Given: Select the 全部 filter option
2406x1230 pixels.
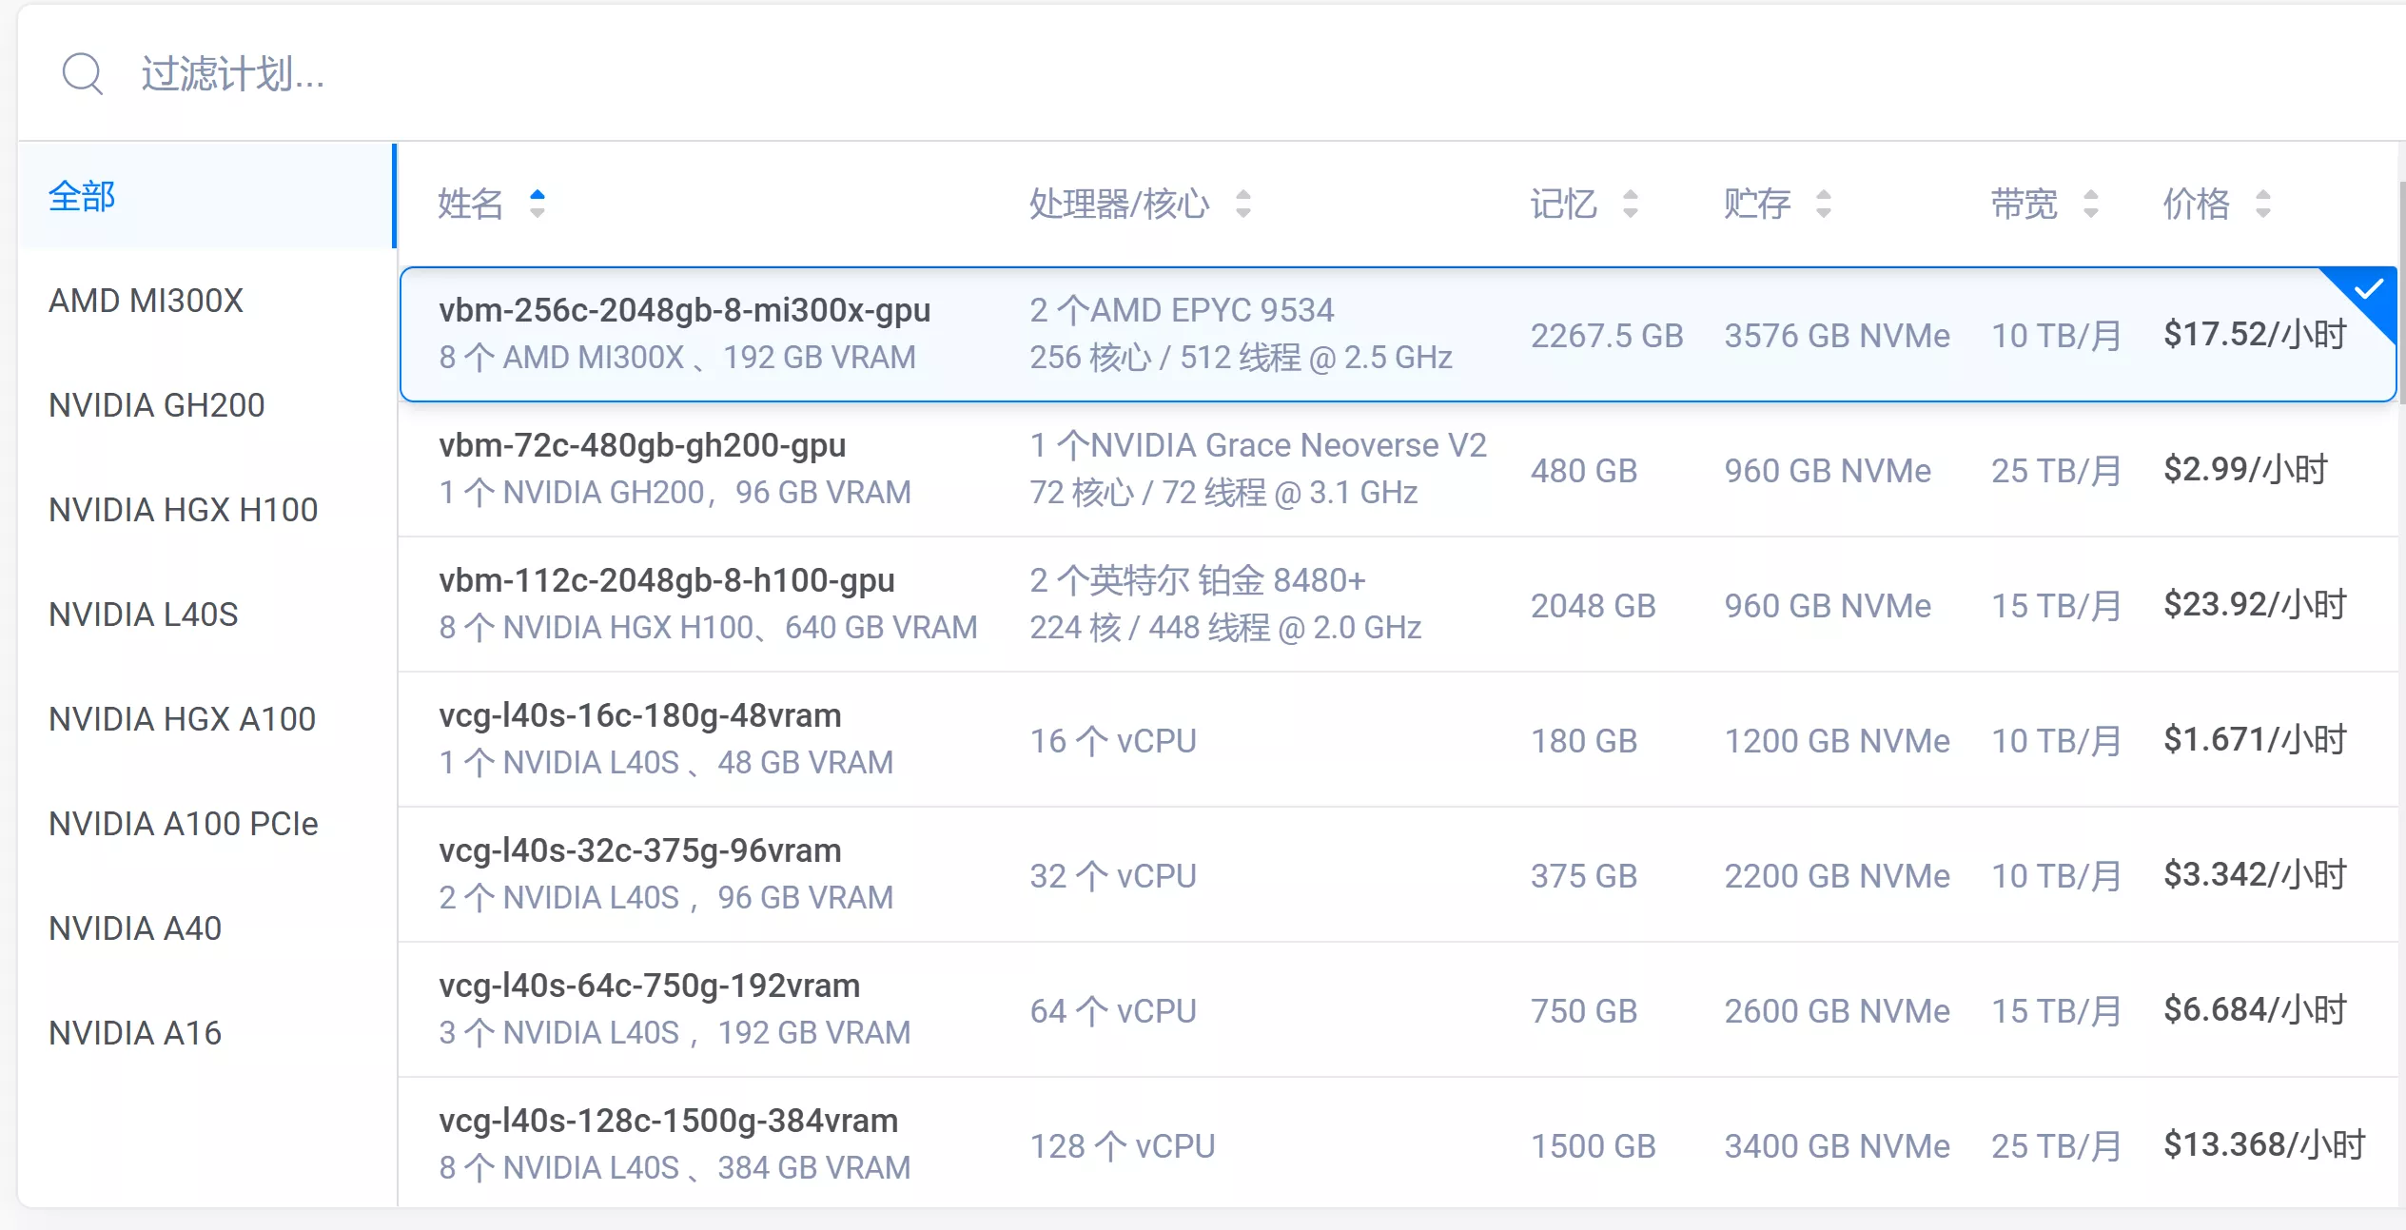Looking at the screenshot, I should point(82,196).
